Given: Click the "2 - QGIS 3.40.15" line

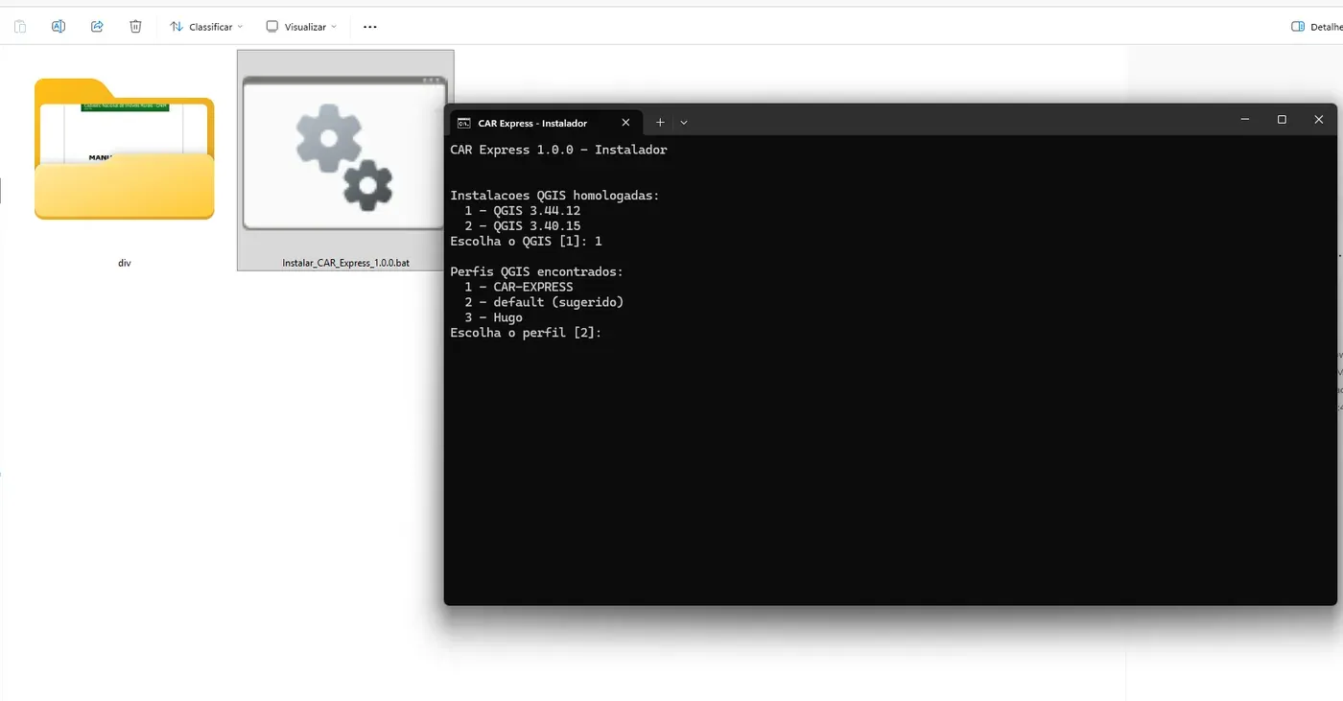Looking at the screenshot, I should click(523, 226).
